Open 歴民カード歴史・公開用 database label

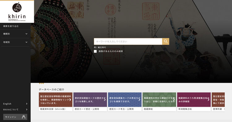[x=87, y=109]
